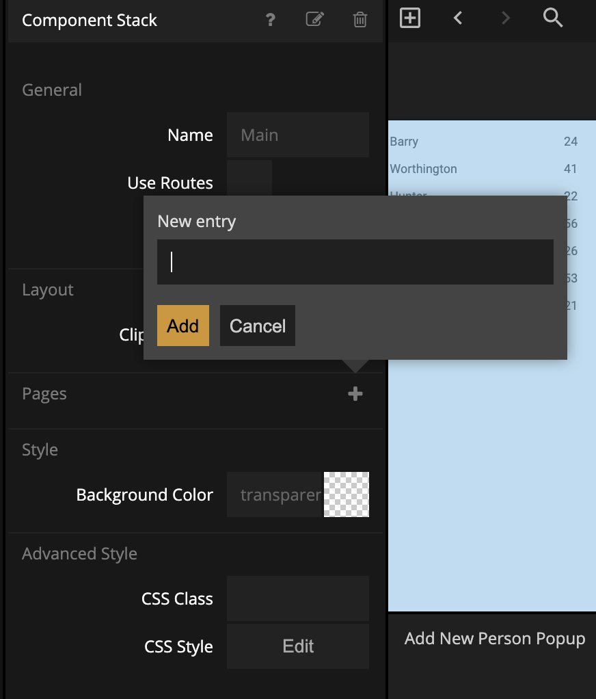Click Add button in New entry popup
Viewport: 596px width, 699px height.
coord(182,326)
